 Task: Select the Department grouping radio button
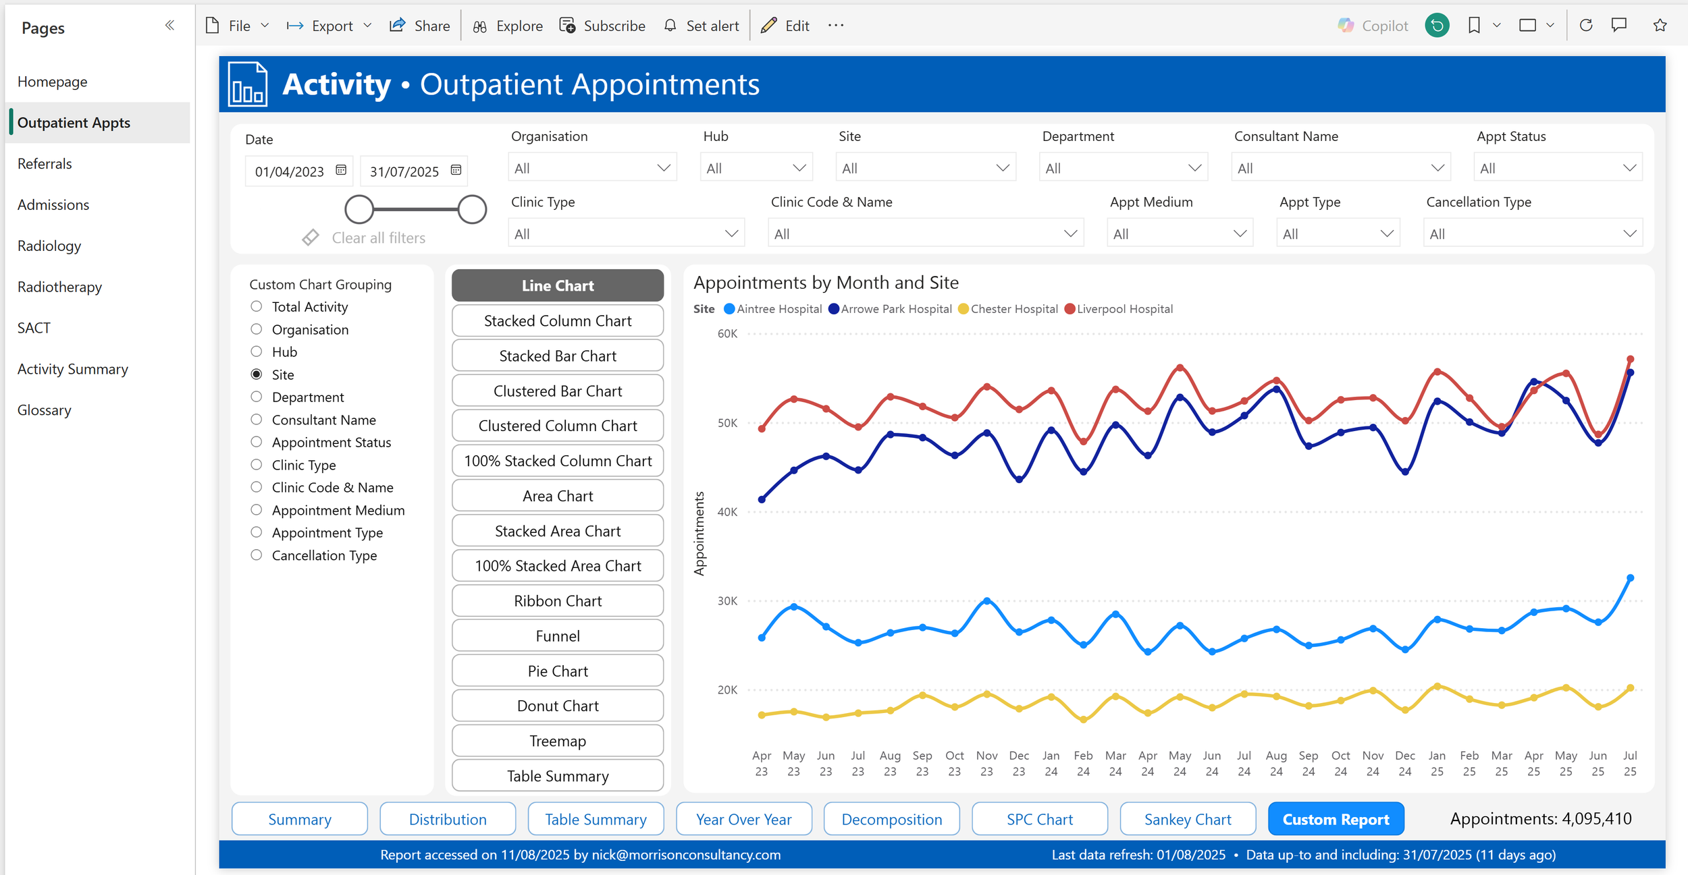tap(257, 397)
